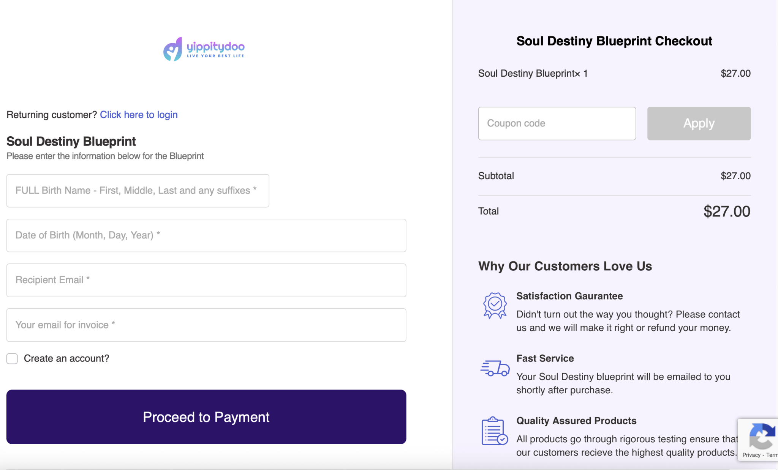Click the Total price $27.00
This screenshot has height=470, width=778.
click(727, 211)
